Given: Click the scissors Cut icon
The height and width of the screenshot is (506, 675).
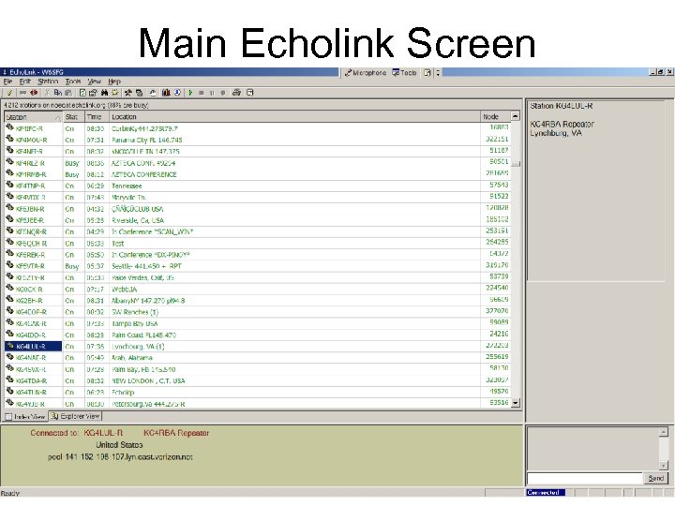Looking at the screenshot, I should [x=47, y=93].
